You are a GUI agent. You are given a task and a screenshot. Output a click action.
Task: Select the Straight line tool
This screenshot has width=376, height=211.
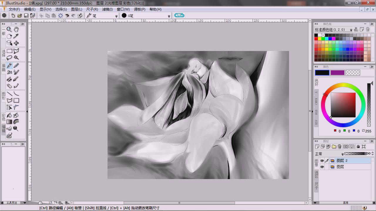9,94
